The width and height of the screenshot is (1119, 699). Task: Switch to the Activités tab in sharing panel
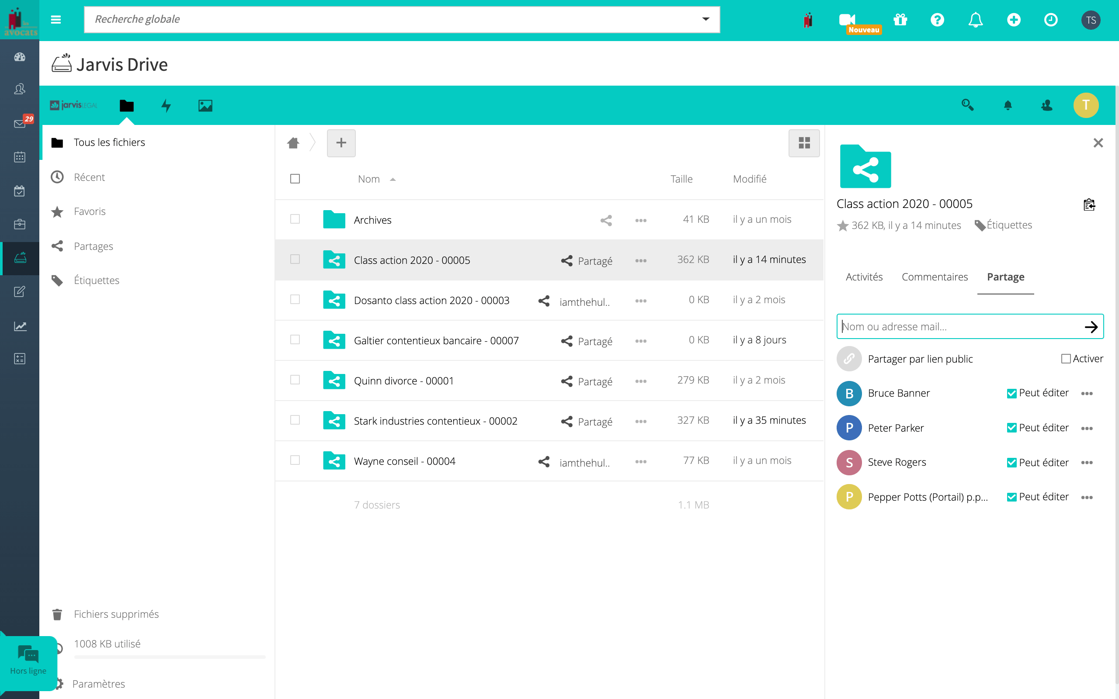click(x=864, y=276)
